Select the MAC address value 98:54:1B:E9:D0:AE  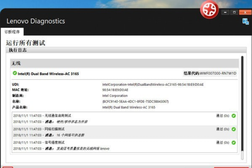point(115,90)
